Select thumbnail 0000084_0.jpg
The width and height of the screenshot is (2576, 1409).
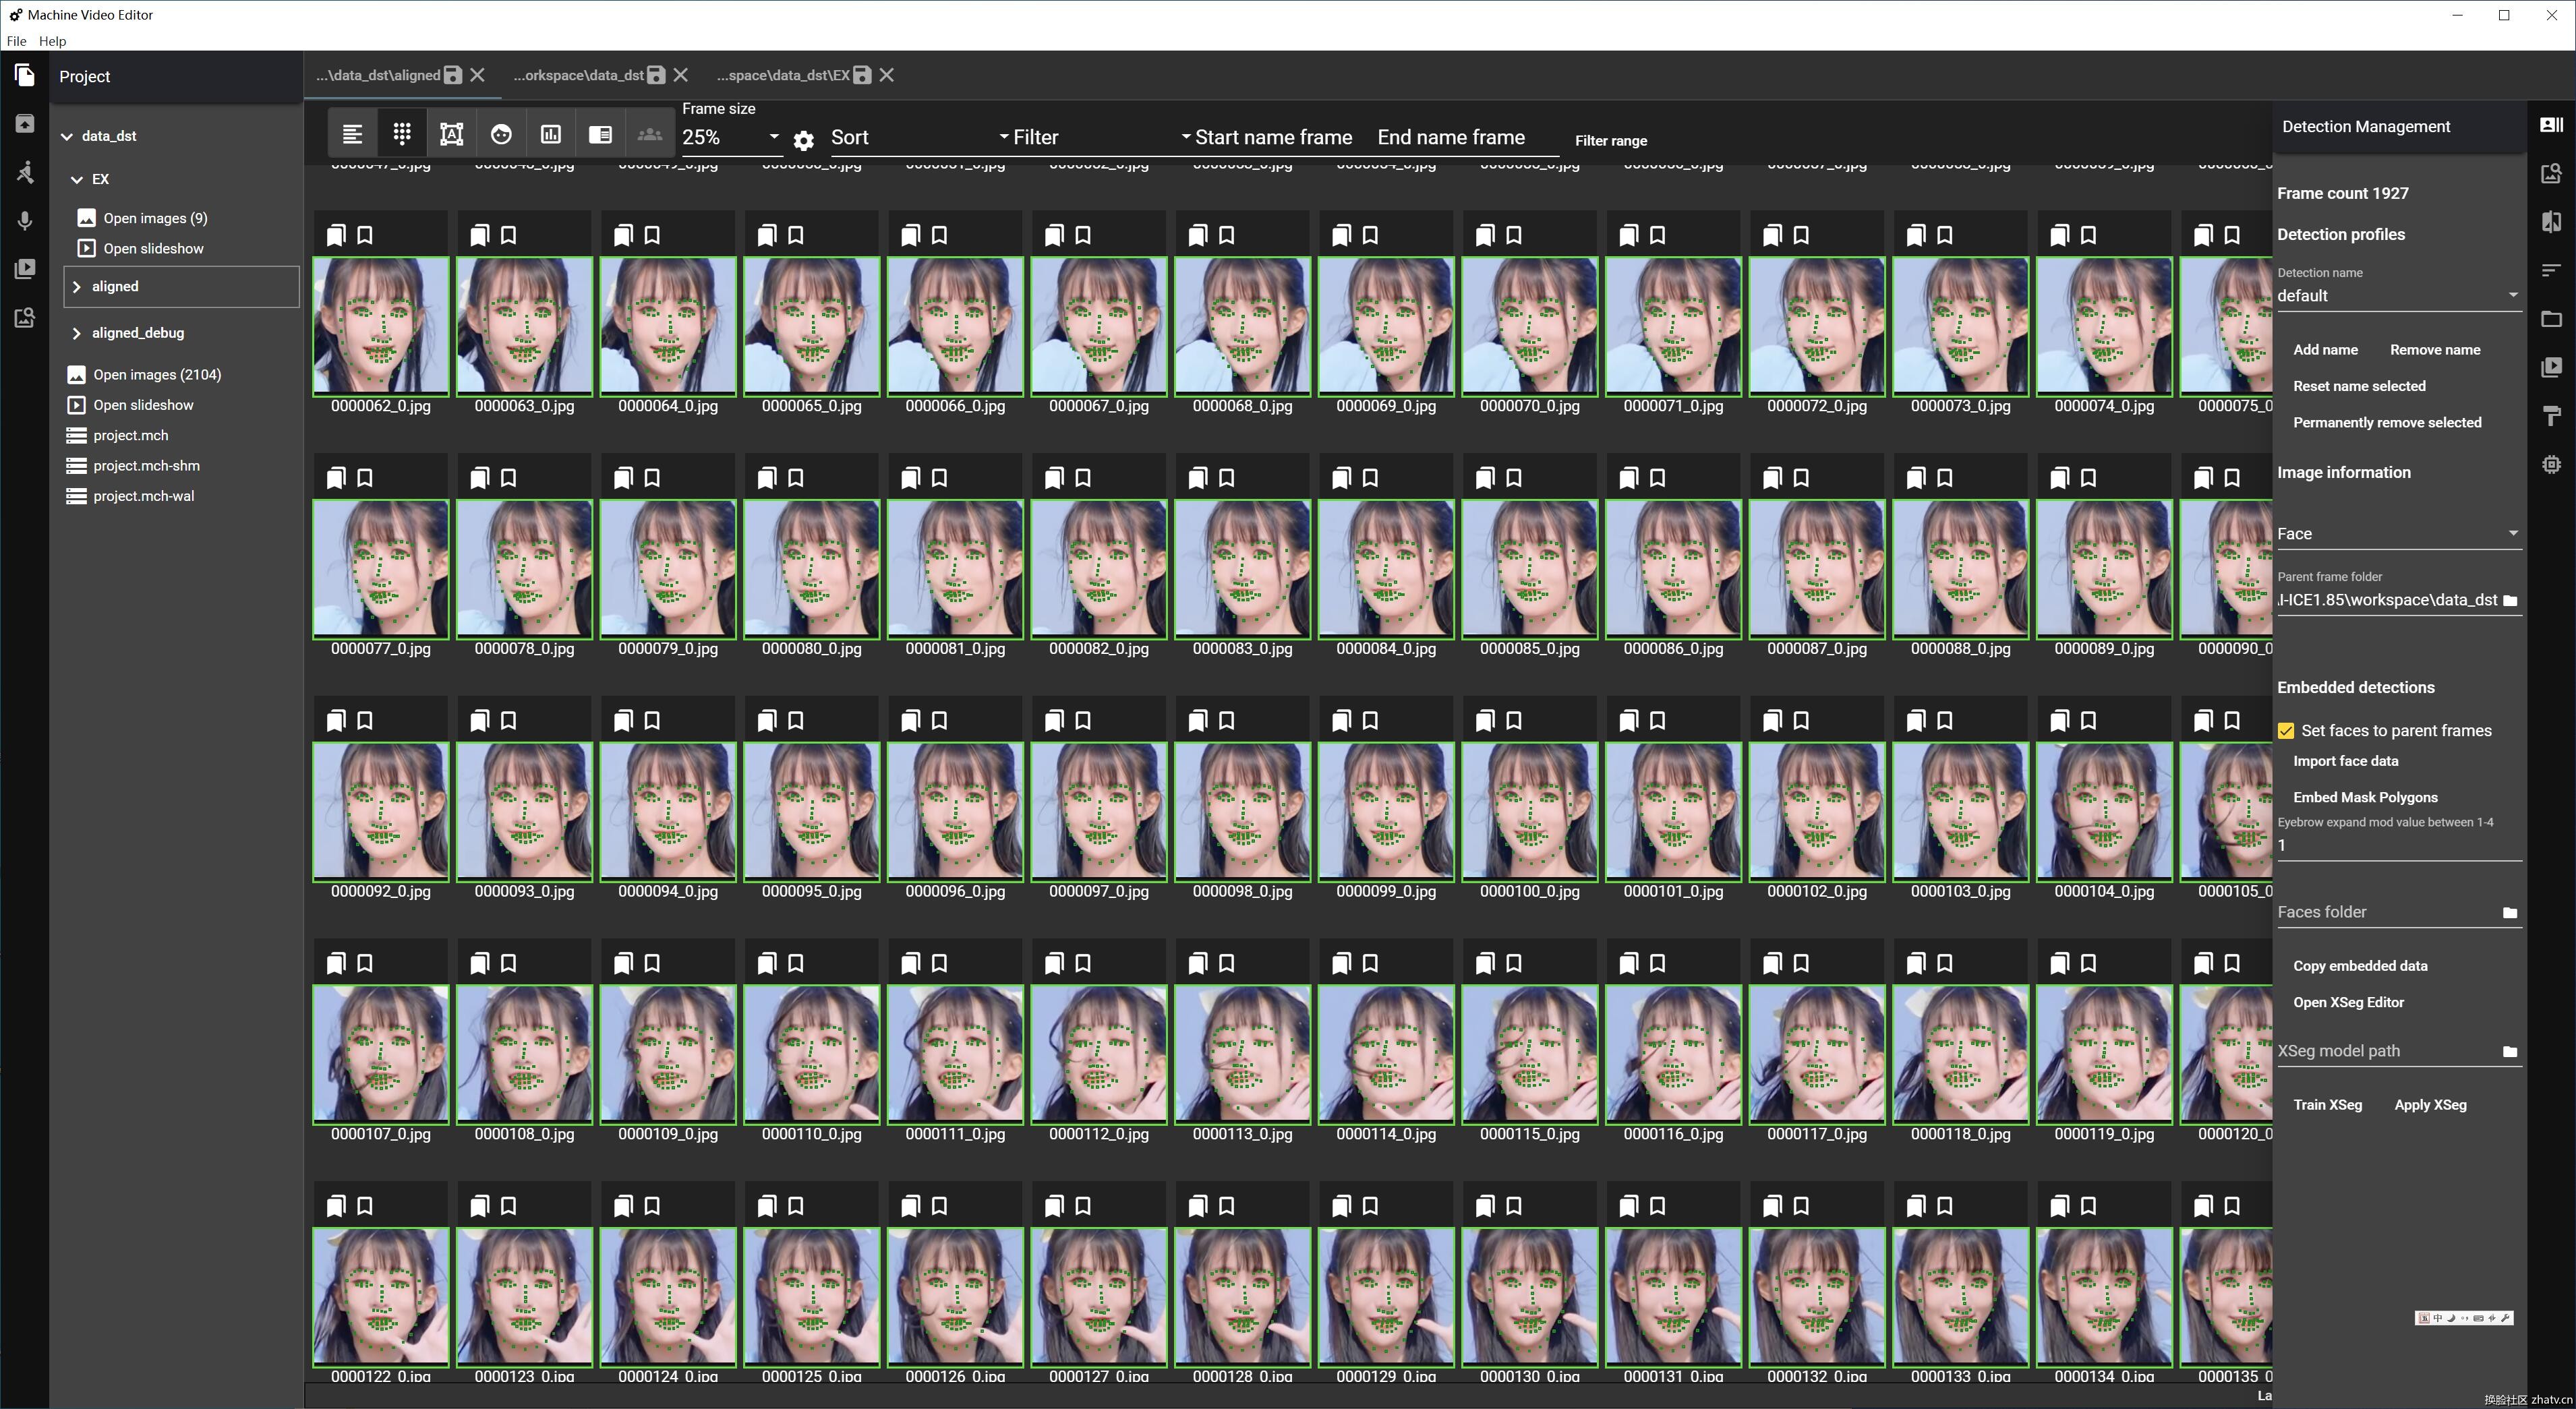[x=1386, y=569]
